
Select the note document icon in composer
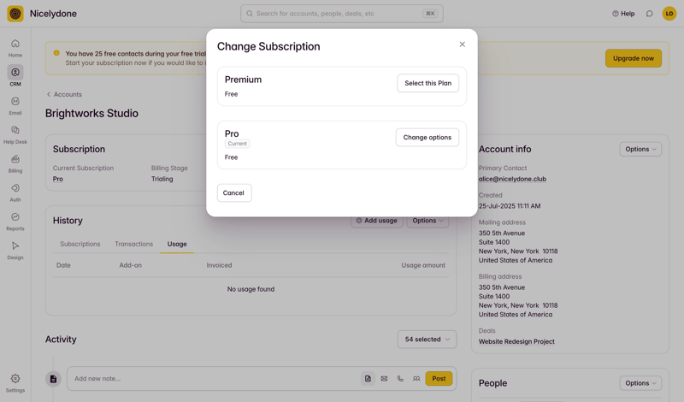(368, 378)
